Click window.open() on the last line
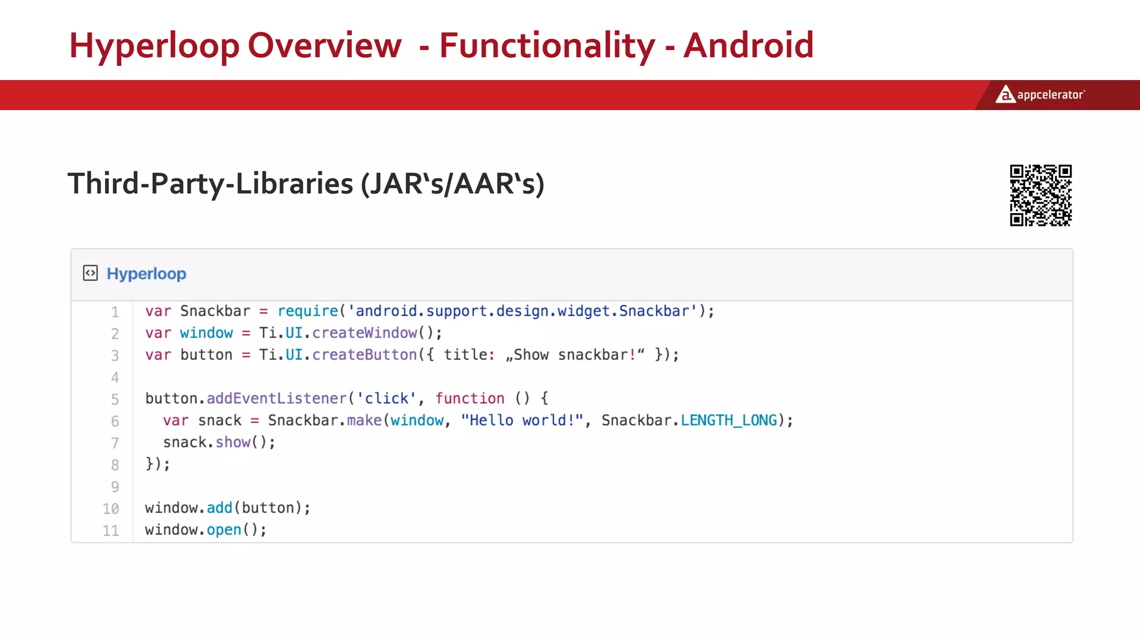 tap(205, 530)
